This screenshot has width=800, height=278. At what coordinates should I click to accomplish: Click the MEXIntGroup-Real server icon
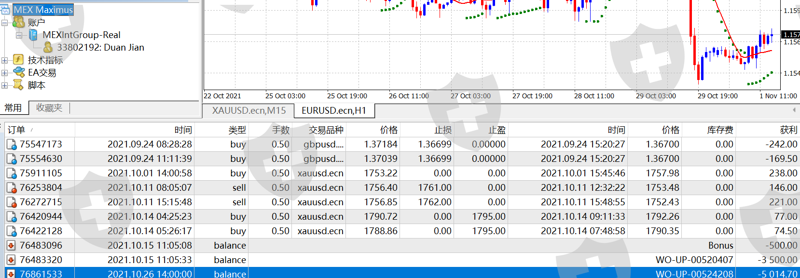coord(33,35)
